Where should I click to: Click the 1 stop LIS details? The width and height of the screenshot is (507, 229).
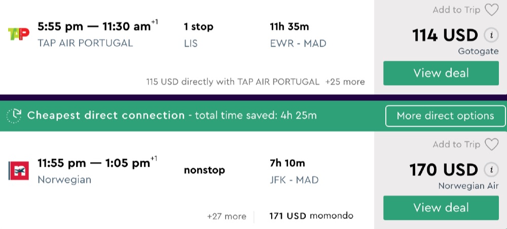coord(198,34)
